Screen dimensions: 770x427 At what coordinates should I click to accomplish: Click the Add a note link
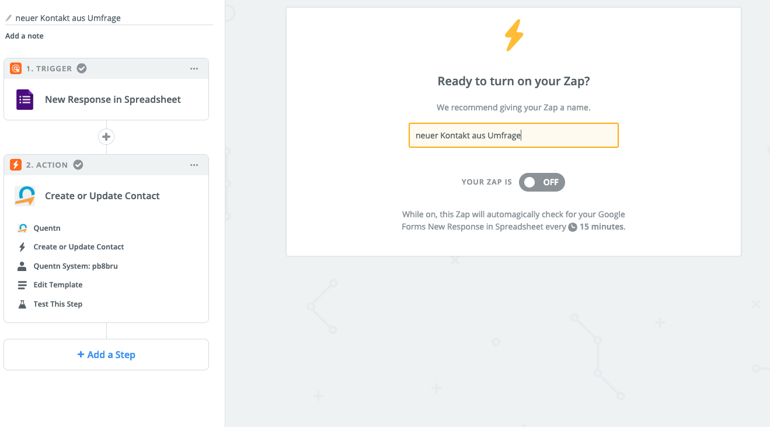coord(24,36)
